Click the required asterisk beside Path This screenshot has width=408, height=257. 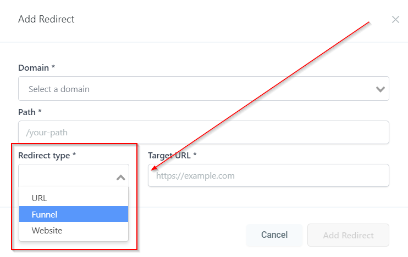pyautogui.click(x=40, y=112)
